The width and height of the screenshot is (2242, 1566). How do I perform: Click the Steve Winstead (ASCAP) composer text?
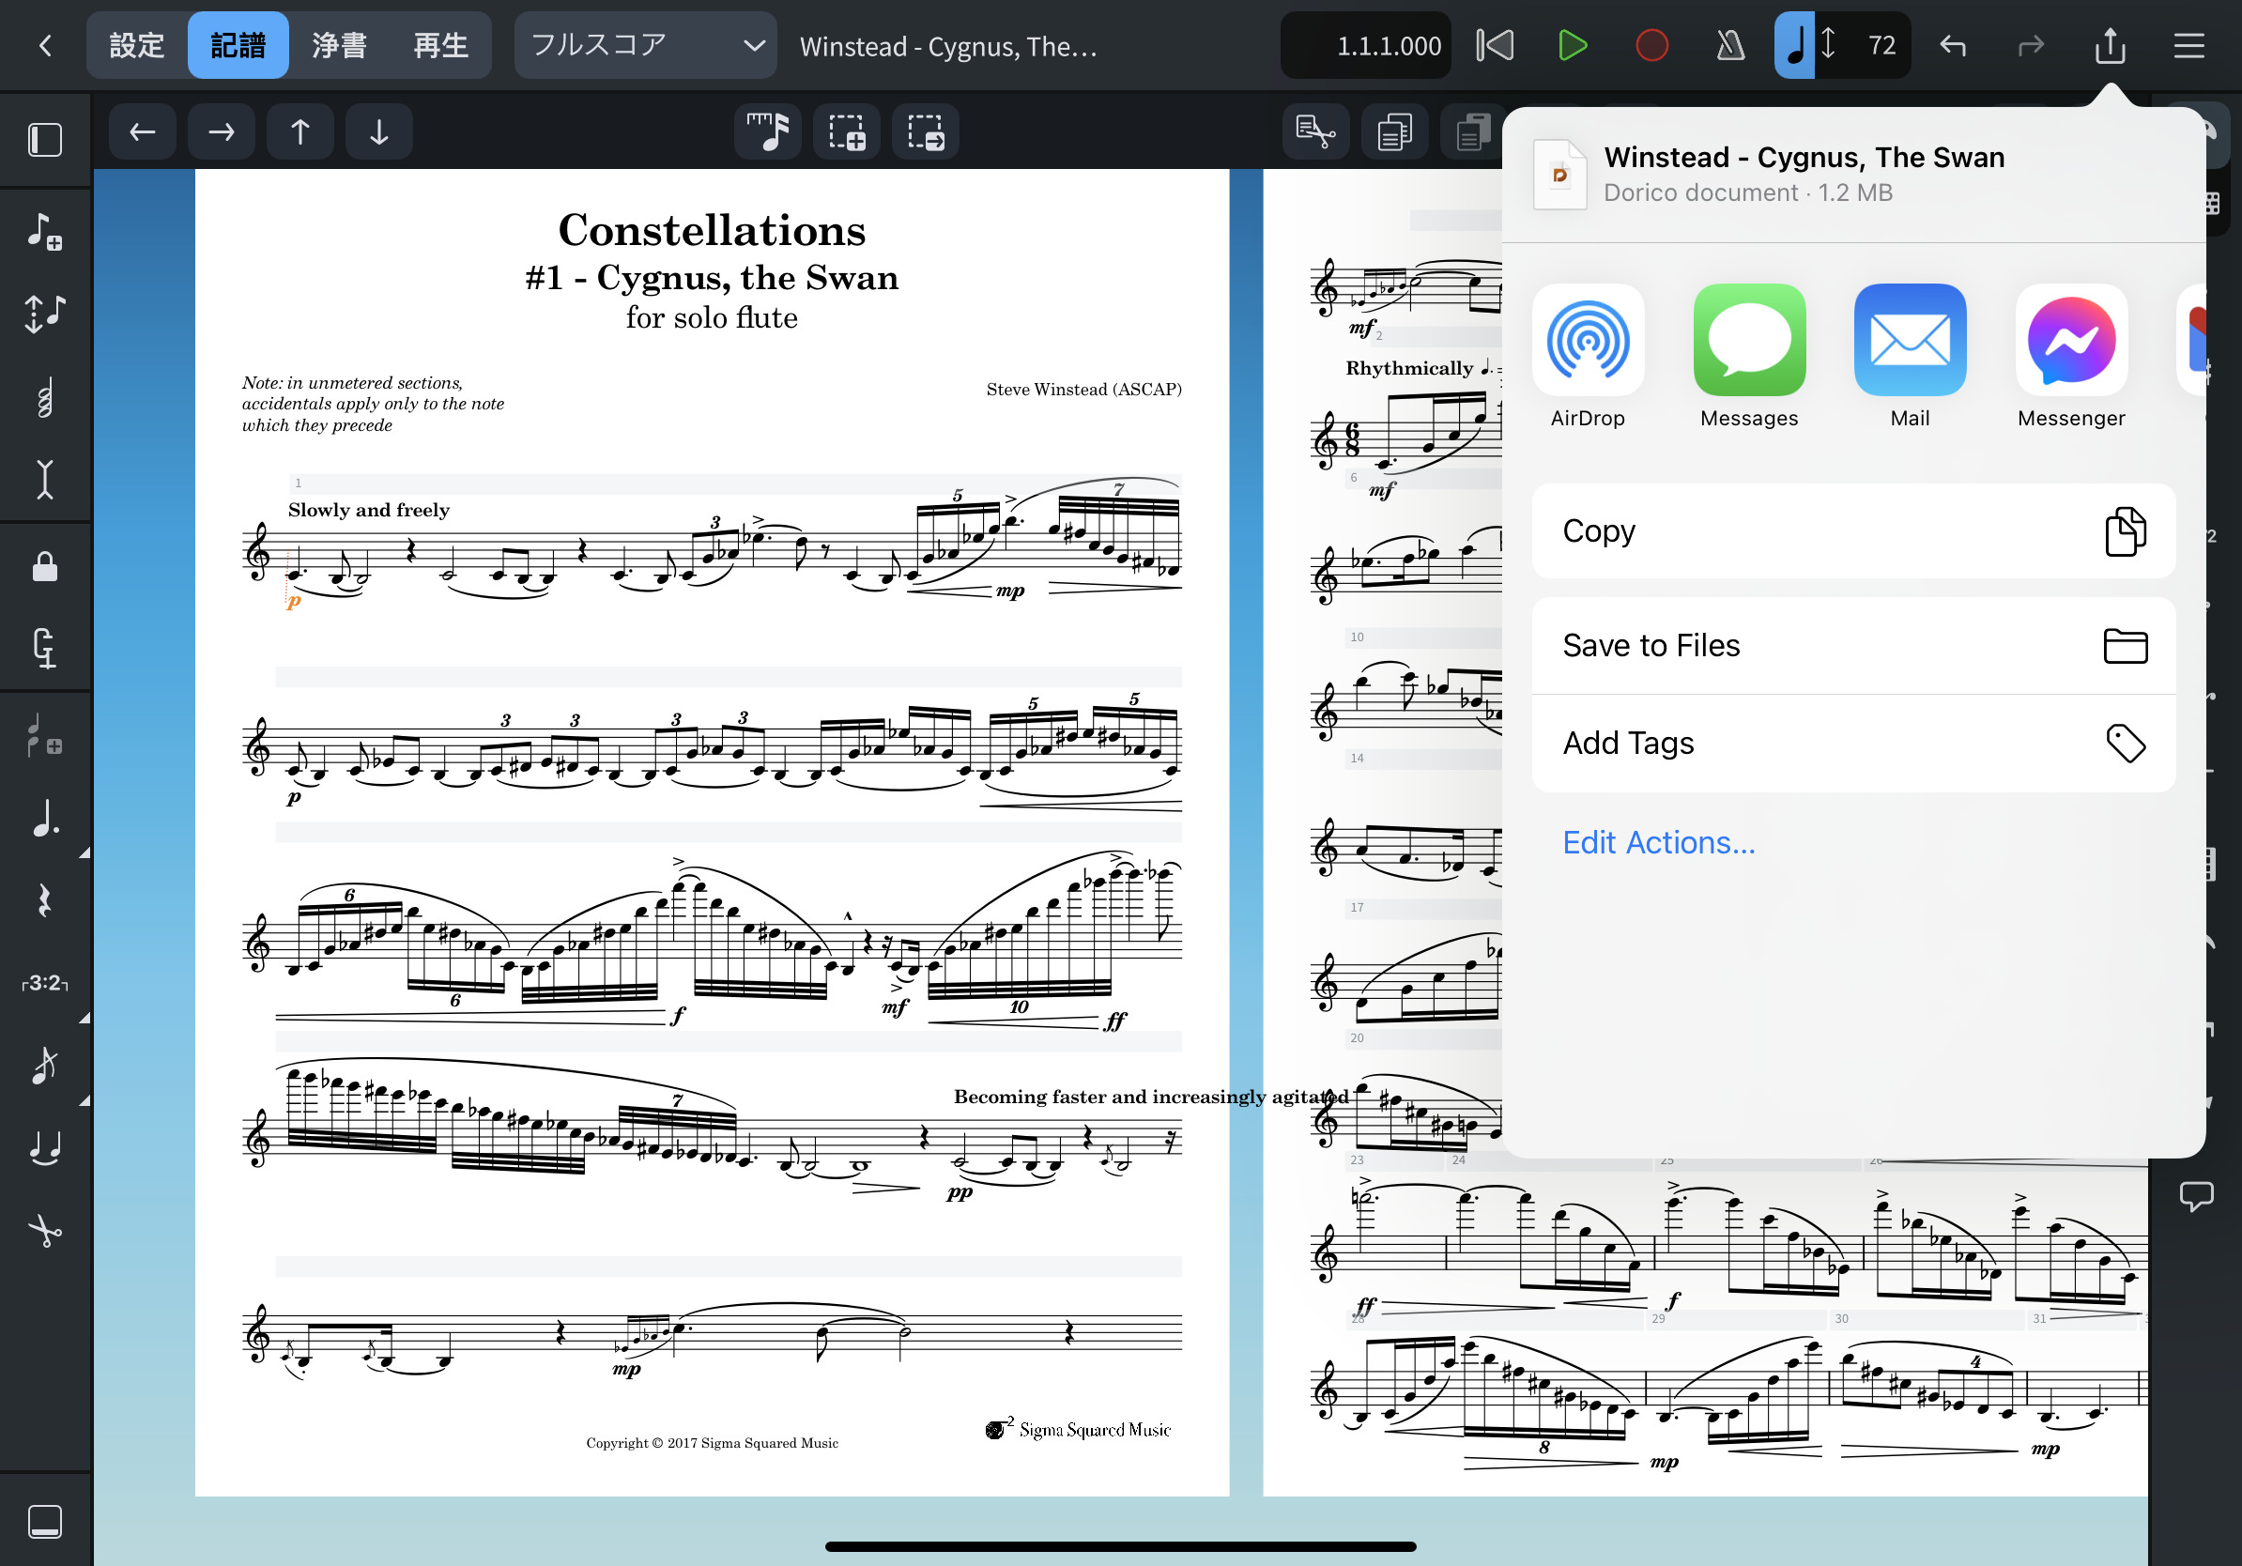tap(1083, 390)
